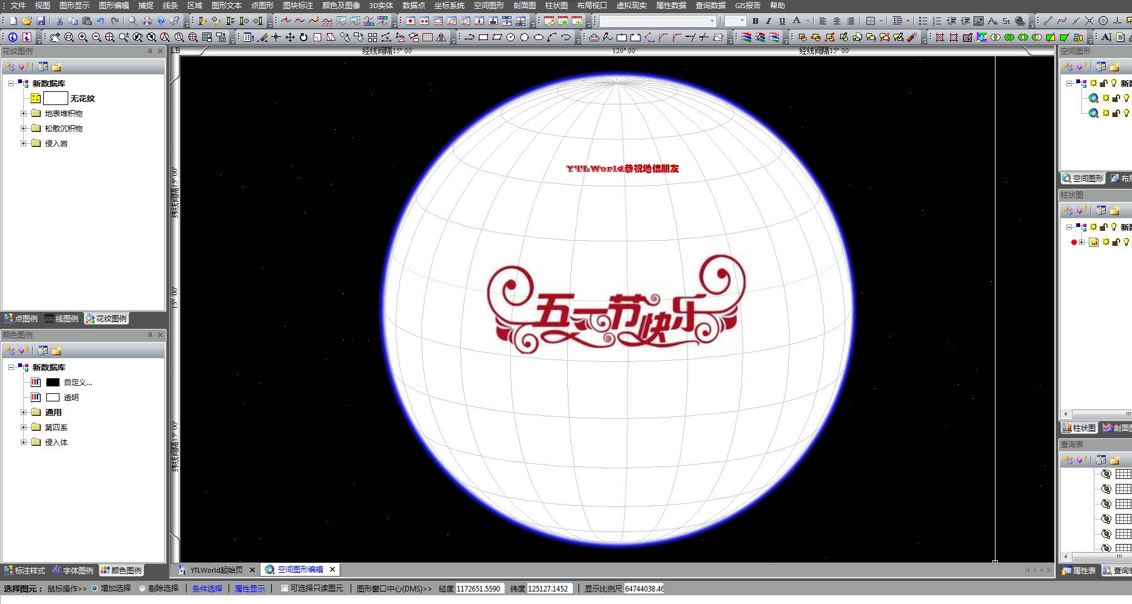Expand the 第四系 color folder

[x=24, y=428]
